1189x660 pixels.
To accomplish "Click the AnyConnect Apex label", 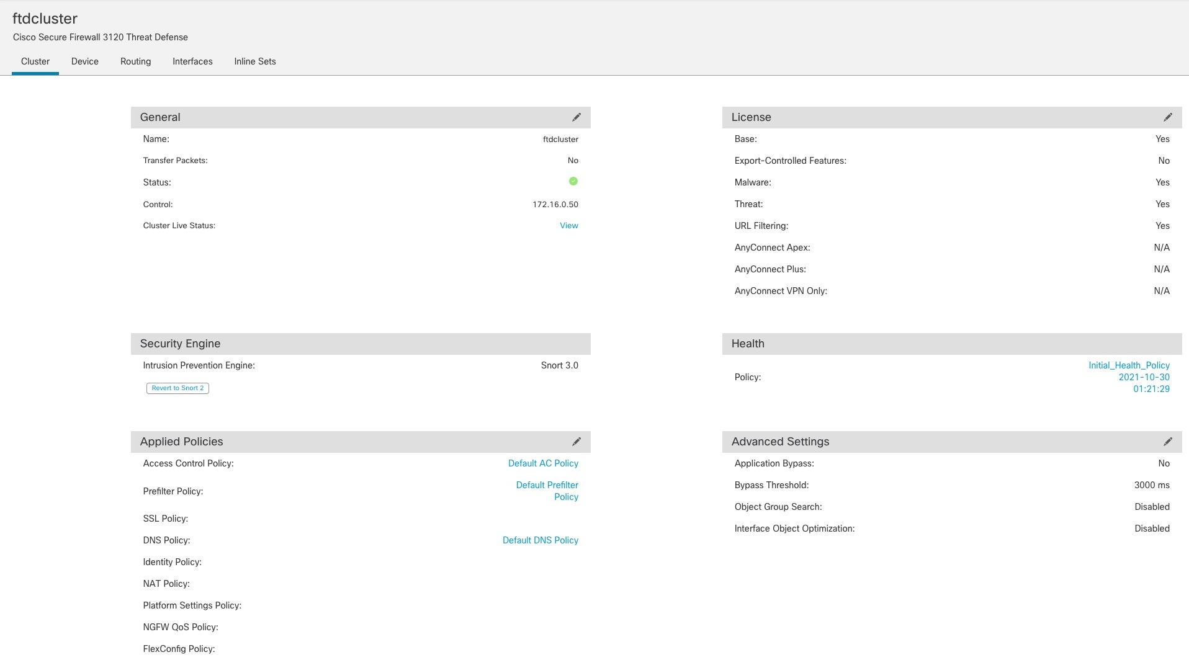I will tap(772, 247).
